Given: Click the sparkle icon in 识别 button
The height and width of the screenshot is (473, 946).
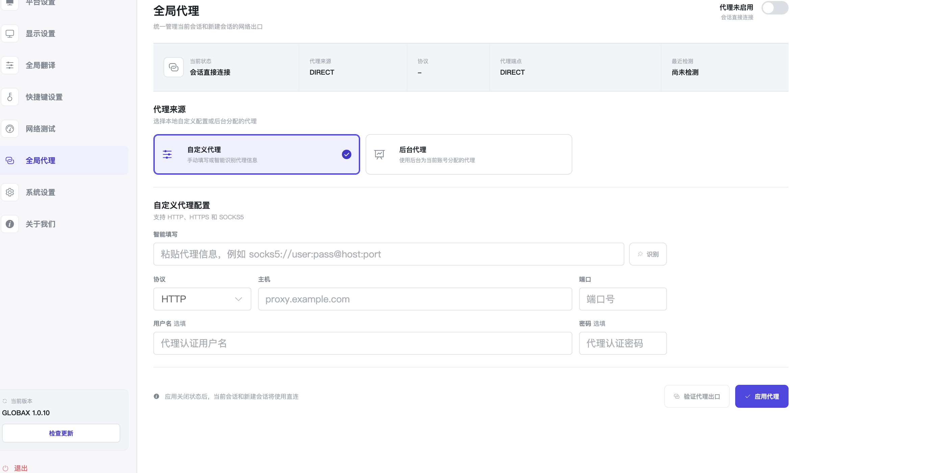Looking at the screenshot, I should coord(640,254).
